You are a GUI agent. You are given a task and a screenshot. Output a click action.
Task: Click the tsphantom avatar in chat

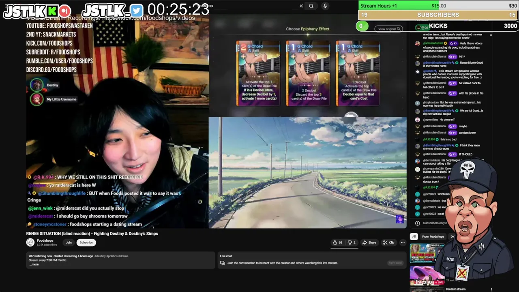tap(418, 103)
